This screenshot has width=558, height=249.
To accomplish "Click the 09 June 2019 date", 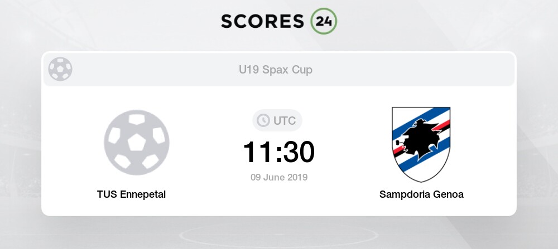I will click(279, 177).
